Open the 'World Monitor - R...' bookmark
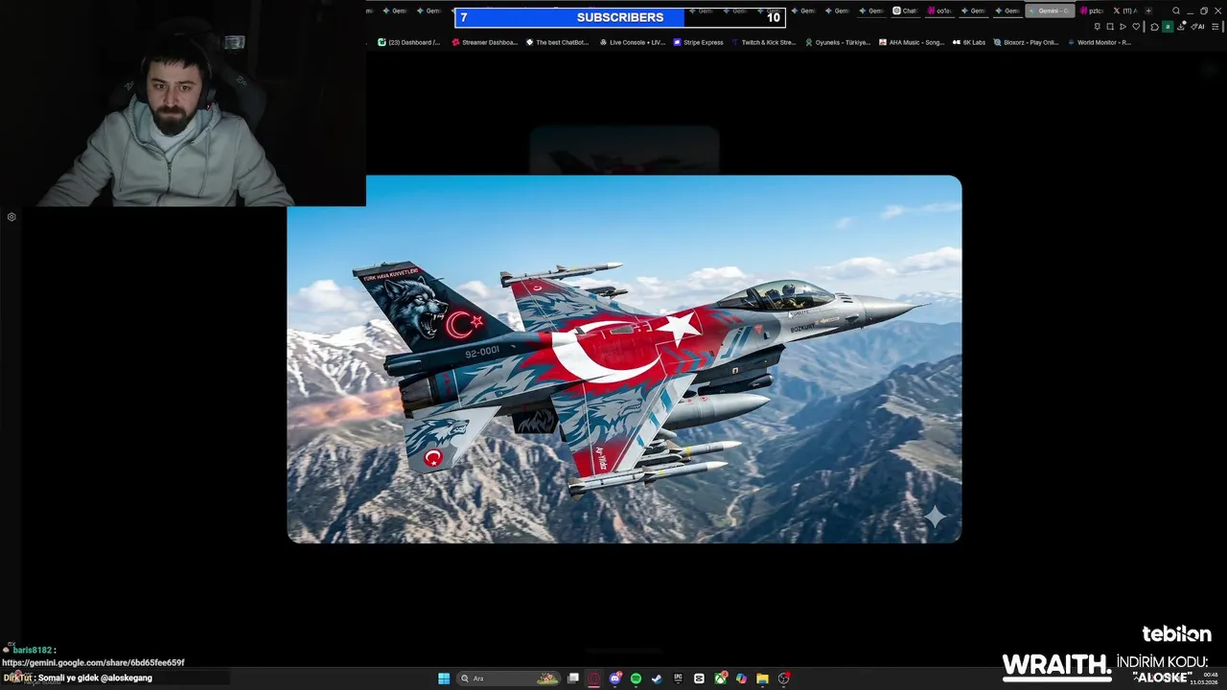The width and height of the screenshot is (1227, 690). click(1100, 42)
